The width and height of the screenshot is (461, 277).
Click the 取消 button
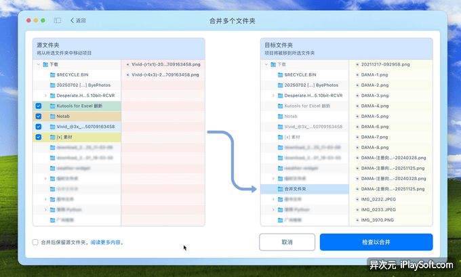coord(287,242)
